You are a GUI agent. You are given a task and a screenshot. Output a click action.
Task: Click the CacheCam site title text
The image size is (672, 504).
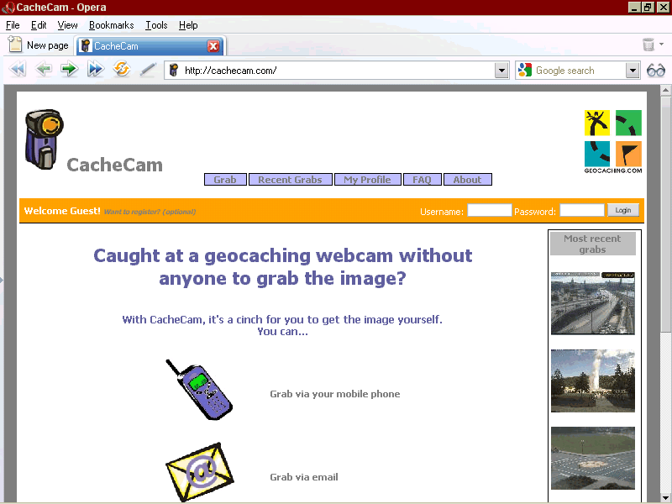click(115, 165)
